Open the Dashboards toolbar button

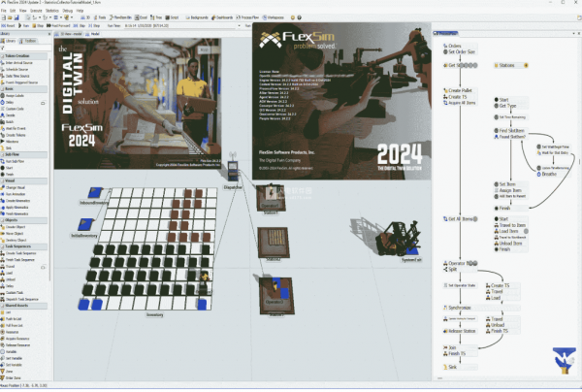point(222,17)
